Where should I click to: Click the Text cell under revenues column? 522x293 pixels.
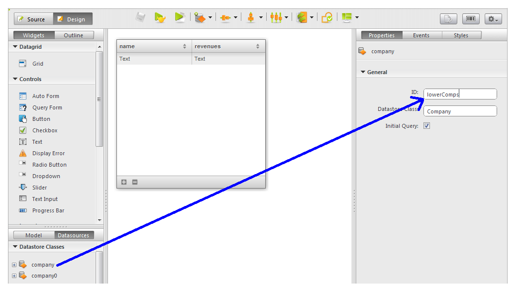click(x=228, y=59)
